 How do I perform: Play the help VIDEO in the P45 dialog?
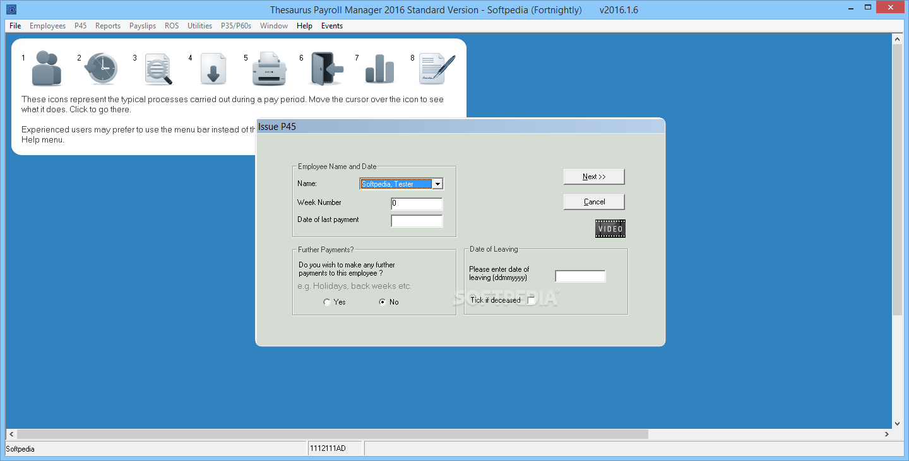tap(610, 228)
